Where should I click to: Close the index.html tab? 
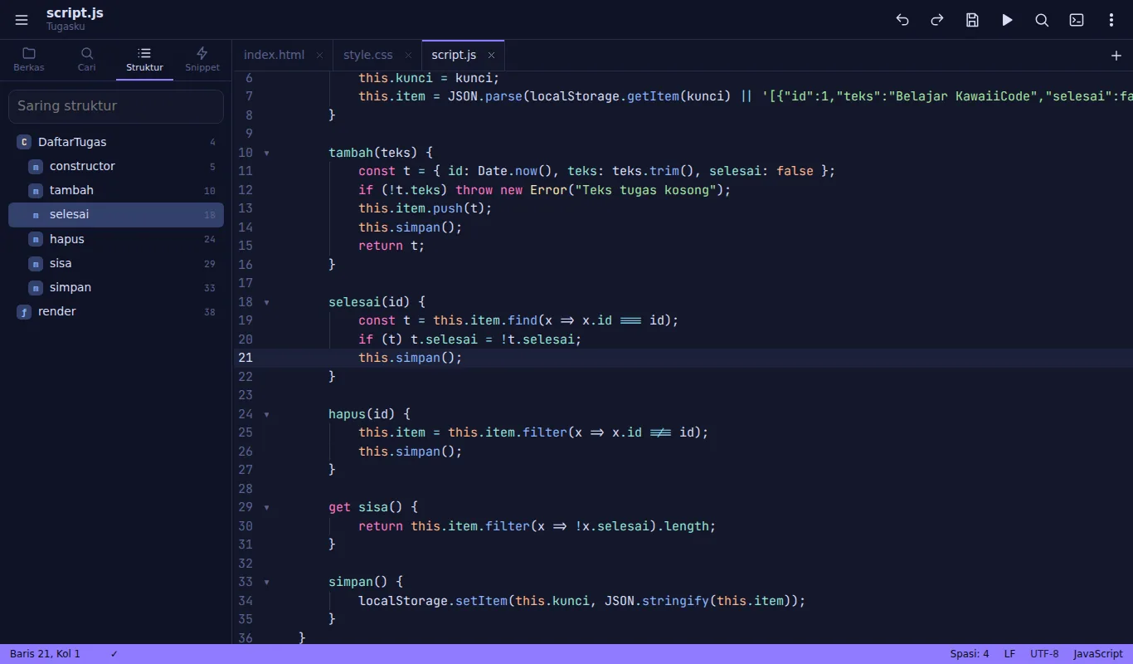click(x=319, y=56)
